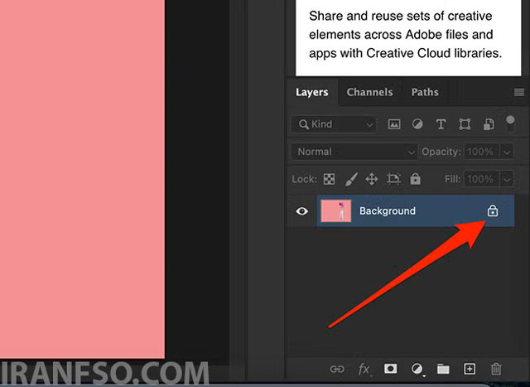Filter for smart objects icon

click(x=489, y=124)
